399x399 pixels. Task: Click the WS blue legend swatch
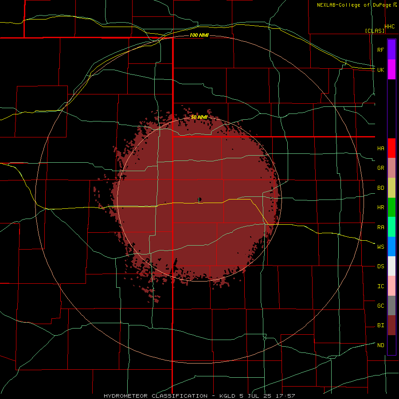coord(391,246)
